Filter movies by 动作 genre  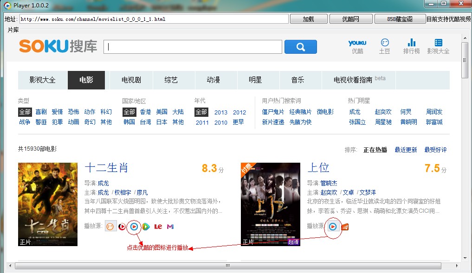[x=90, y=112]
